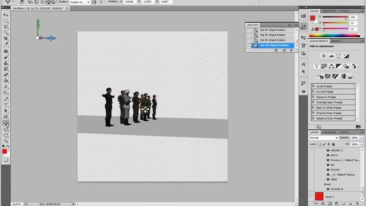Toggle Lock all padlock in Layers
The width and height of the screenshot is (366, 206).
tap(333, 144)
